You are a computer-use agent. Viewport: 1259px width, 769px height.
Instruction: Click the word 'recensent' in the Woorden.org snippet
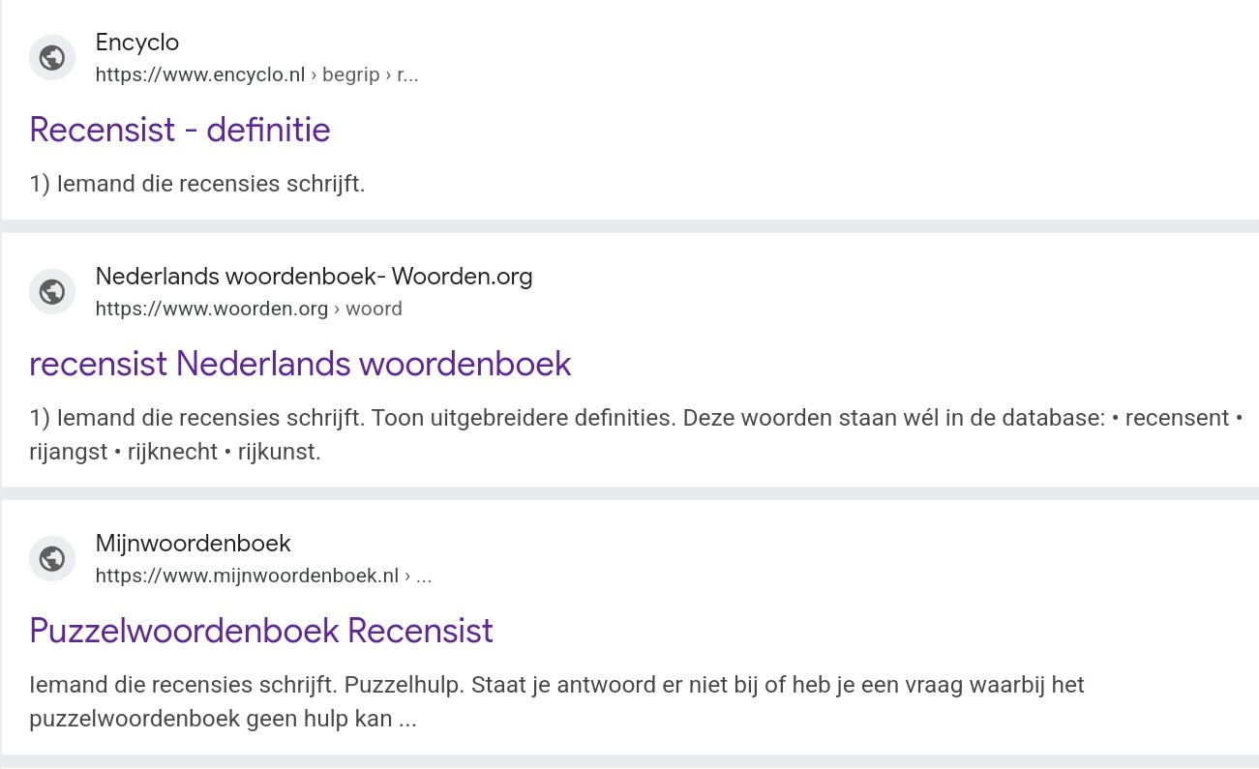[x=1177, y=419]
